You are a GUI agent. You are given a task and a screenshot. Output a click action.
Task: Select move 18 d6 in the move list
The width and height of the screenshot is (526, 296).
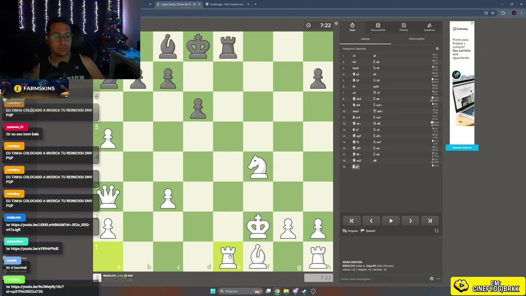[375, 161]
